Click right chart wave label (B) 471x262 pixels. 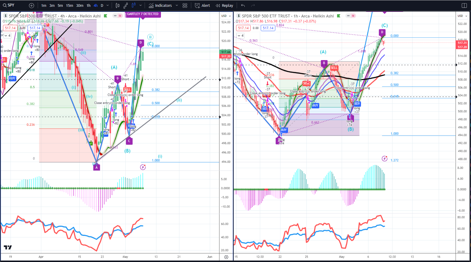pos(351,129)
